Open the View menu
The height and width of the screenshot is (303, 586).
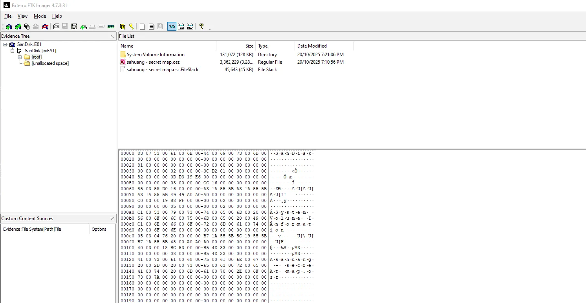[x=22, y=16]
